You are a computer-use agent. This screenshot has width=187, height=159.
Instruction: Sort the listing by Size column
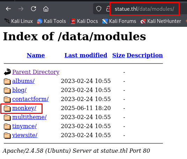tap(119, 55)
